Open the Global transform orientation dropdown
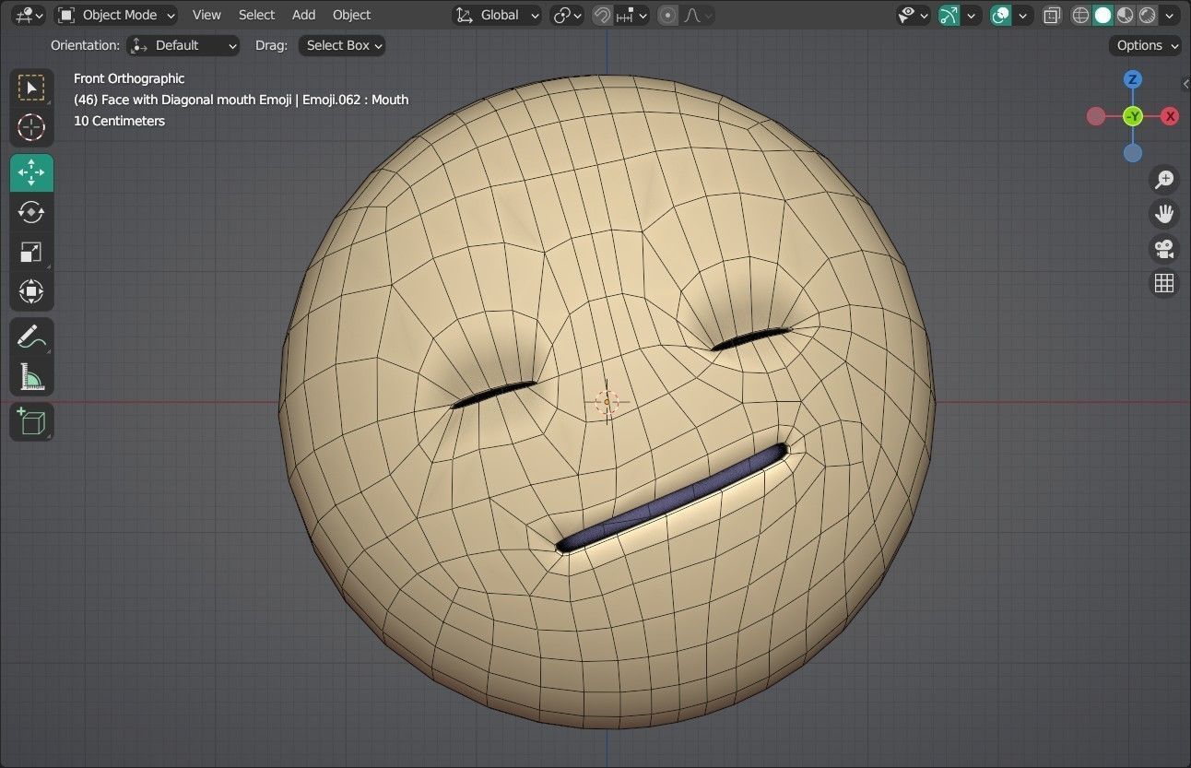The width and height of the screenshot is (1191, 768). pyautogui.click(x=497, y=15)
